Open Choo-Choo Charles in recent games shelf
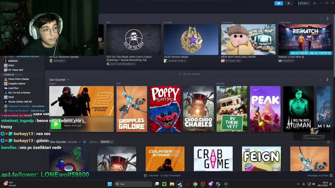Image resolution: width=335 pixels, height=188 pixels. [198, 109]
